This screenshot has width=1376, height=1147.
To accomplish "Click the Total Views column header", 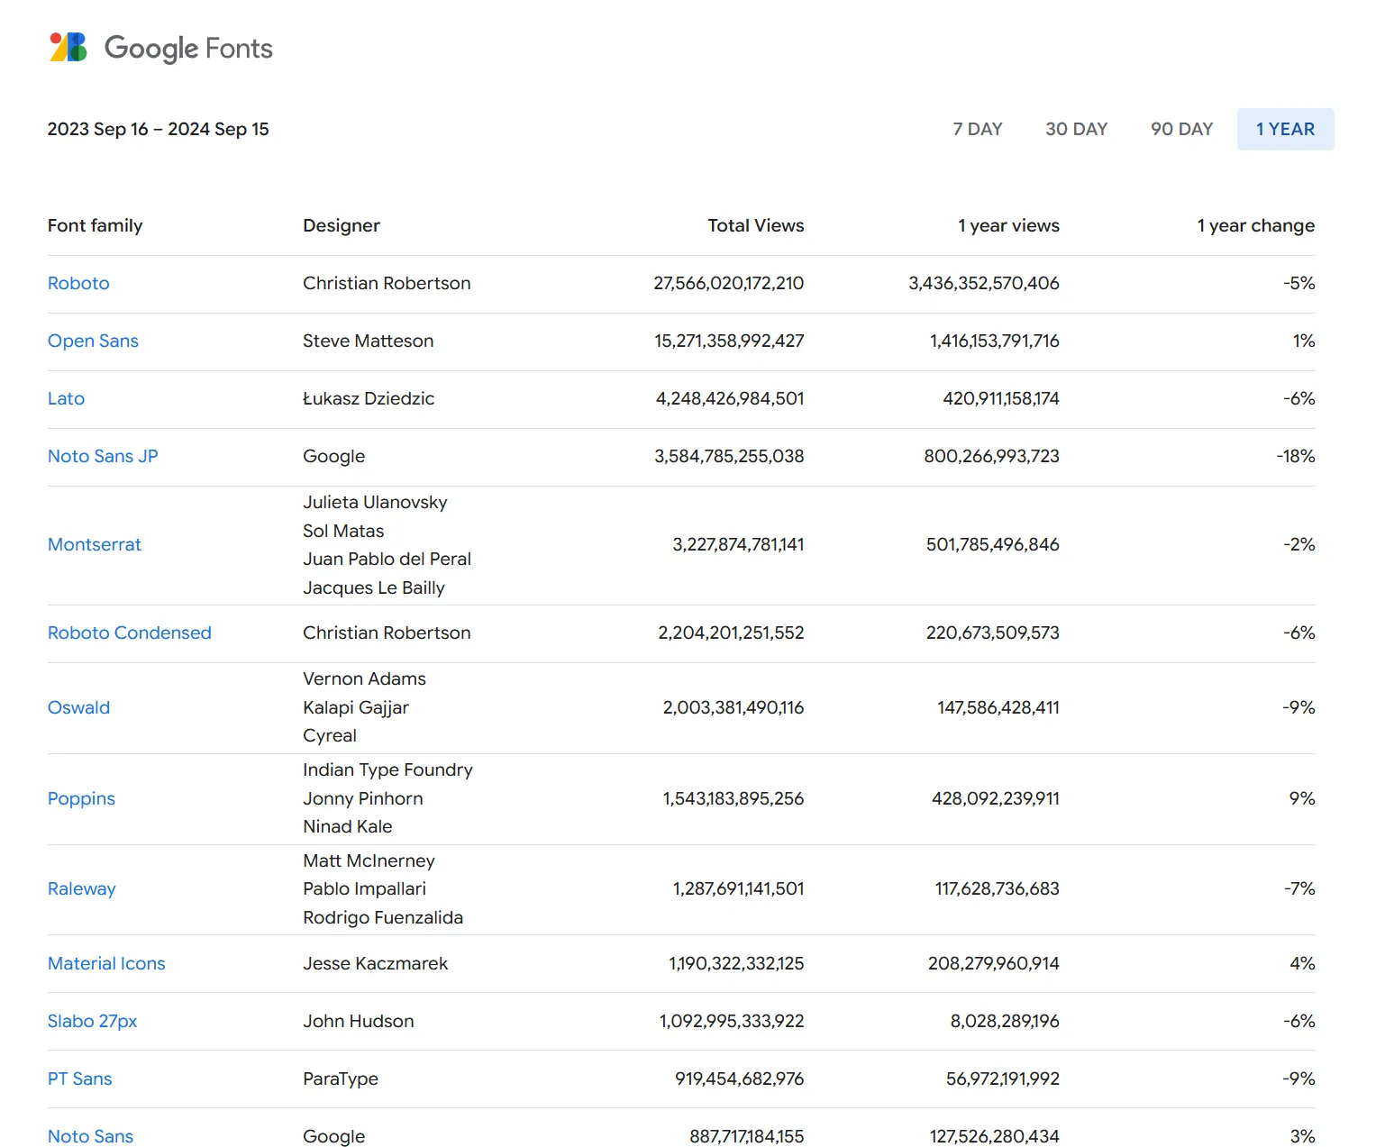I will 755,225.
